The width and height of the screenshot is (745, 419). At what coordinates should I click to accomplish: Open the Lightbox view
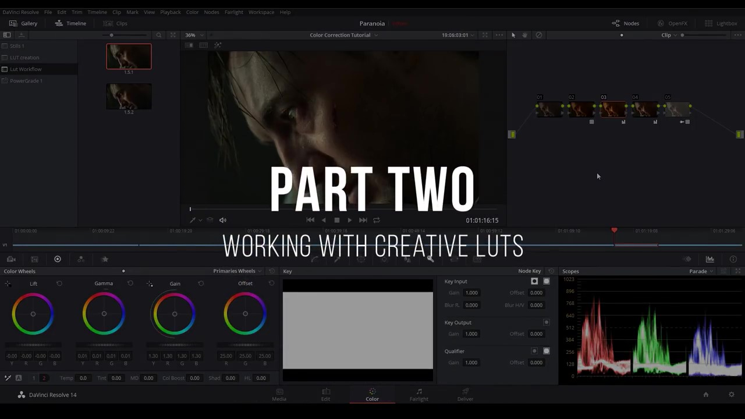pos(721,23)
